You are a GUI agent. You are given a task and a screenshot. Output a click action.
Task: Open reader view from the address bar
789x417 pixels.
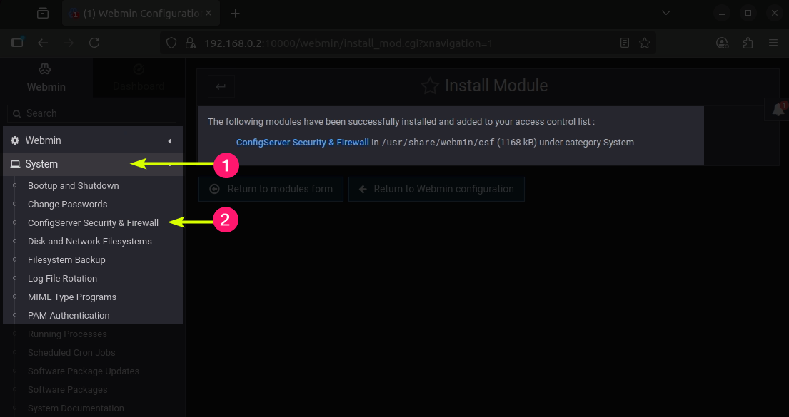623,43
